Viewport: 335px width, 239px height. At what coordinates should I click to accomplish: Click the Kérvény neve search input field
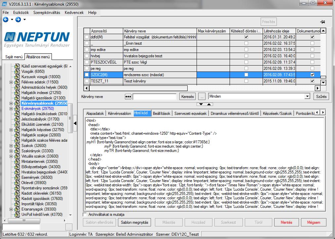click(x=155, y=97)
